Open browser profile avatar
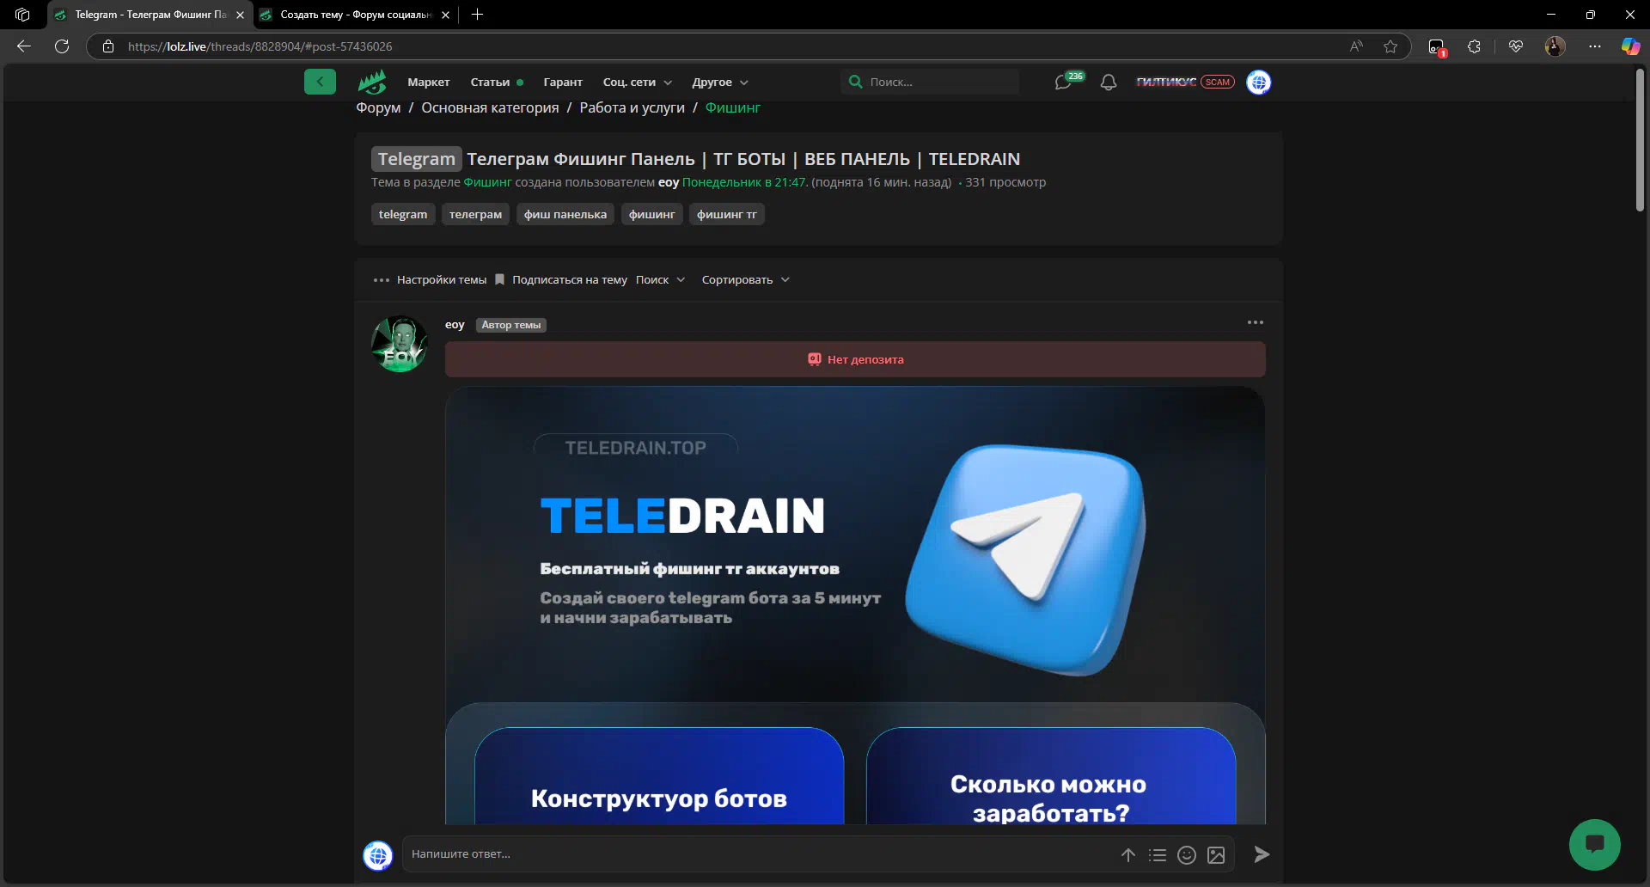The image size is (1650, 887). tap(1555, 46)
